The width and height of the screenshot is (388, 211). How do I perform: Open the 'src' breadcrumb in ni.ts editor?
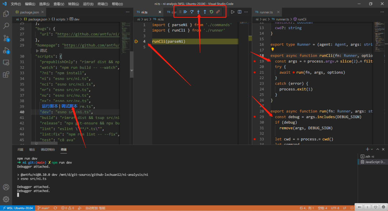click(x=146, y=19)
